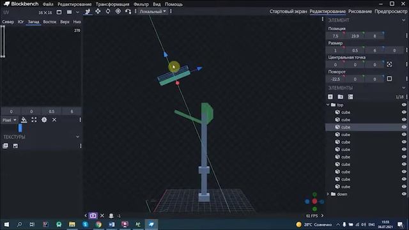Open the Вид menu
This screenshot has height=230, width=409.
point(157,4)
